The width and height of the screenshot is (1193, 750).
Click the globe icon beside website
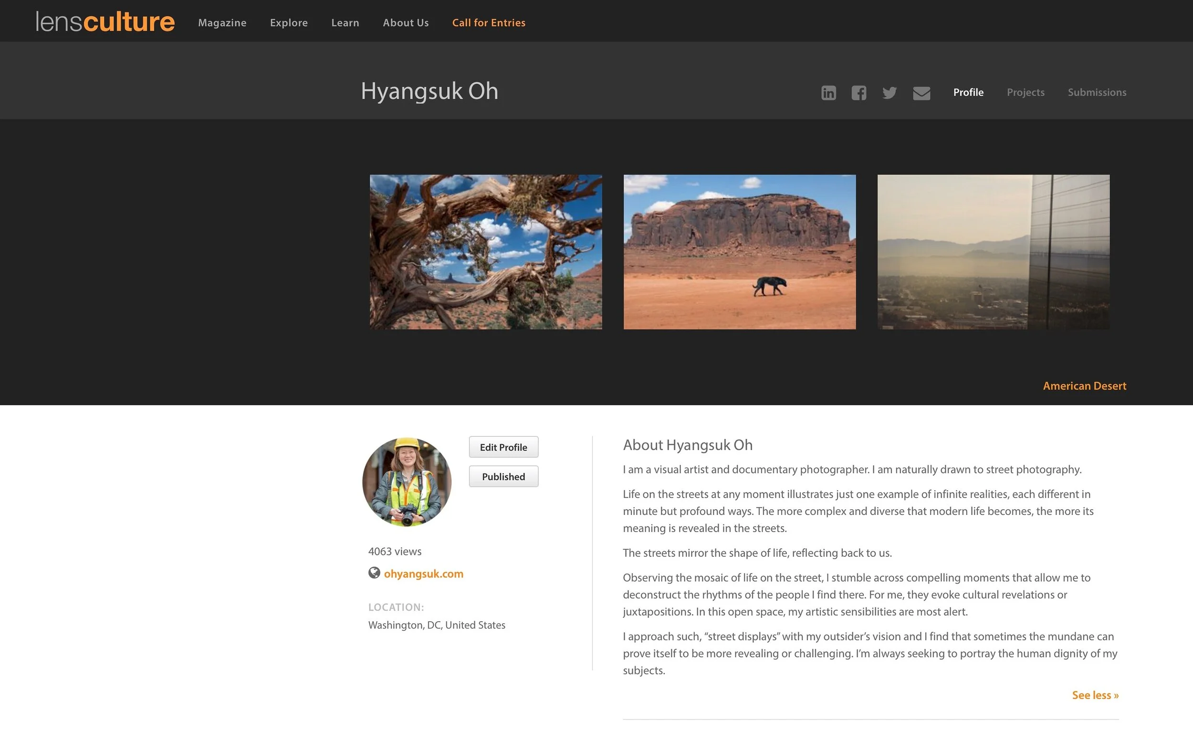coord(374,573)
